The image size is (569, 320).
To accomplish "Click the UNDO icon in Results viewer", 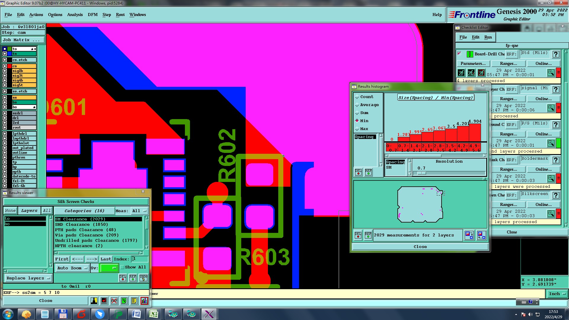I will (x=143, y=278).
